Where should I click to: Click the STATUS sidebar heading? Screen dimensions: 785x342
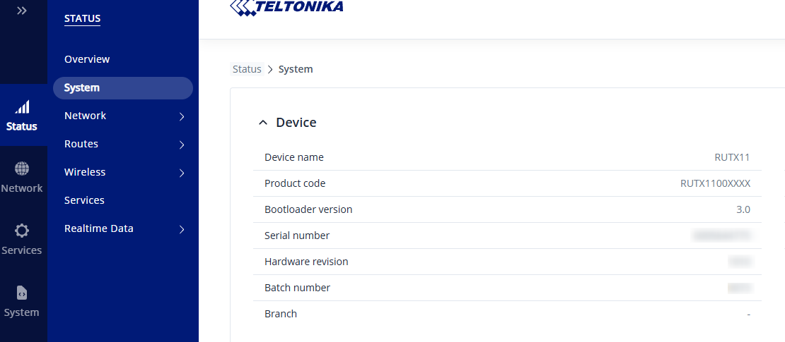(x=82, y=18)
